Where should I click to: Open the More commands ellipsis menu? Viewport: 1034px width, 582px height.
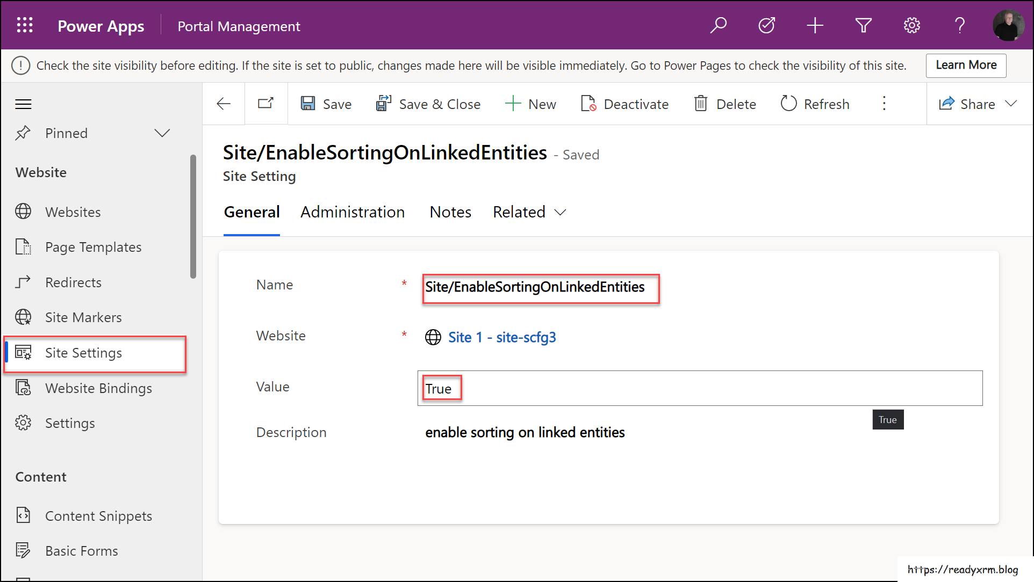click(884, 104)
